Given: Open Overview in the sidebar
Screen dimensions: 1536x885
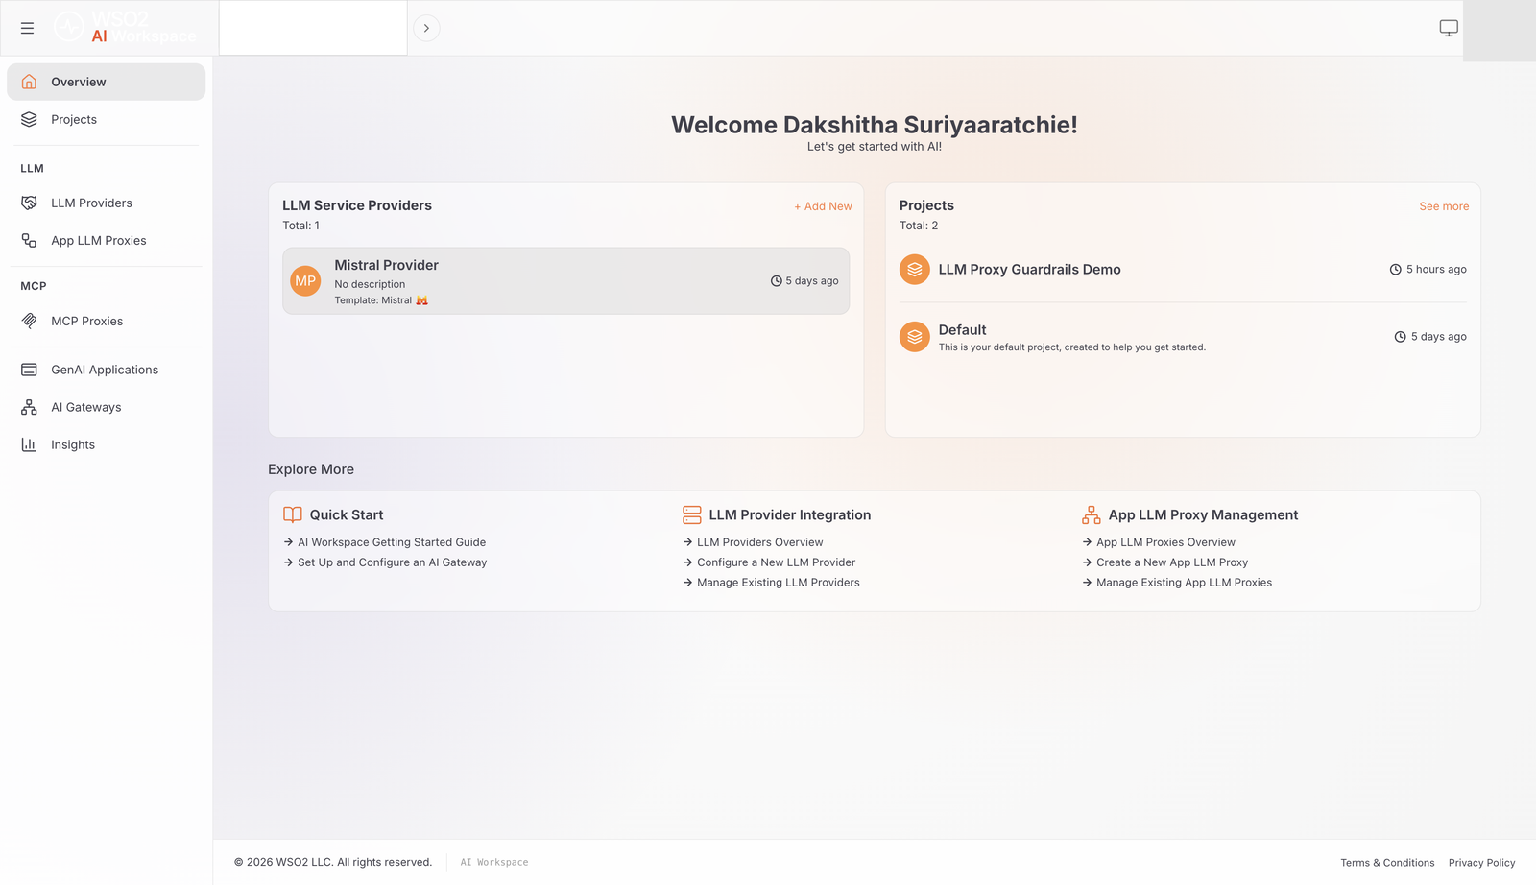Looking at the screenshot, I should pyautogui.click(x=107, y=82).
